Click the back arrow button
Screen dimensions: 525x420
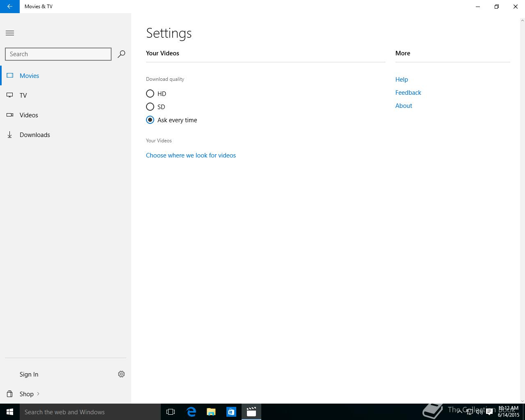[x=10, y=7]
